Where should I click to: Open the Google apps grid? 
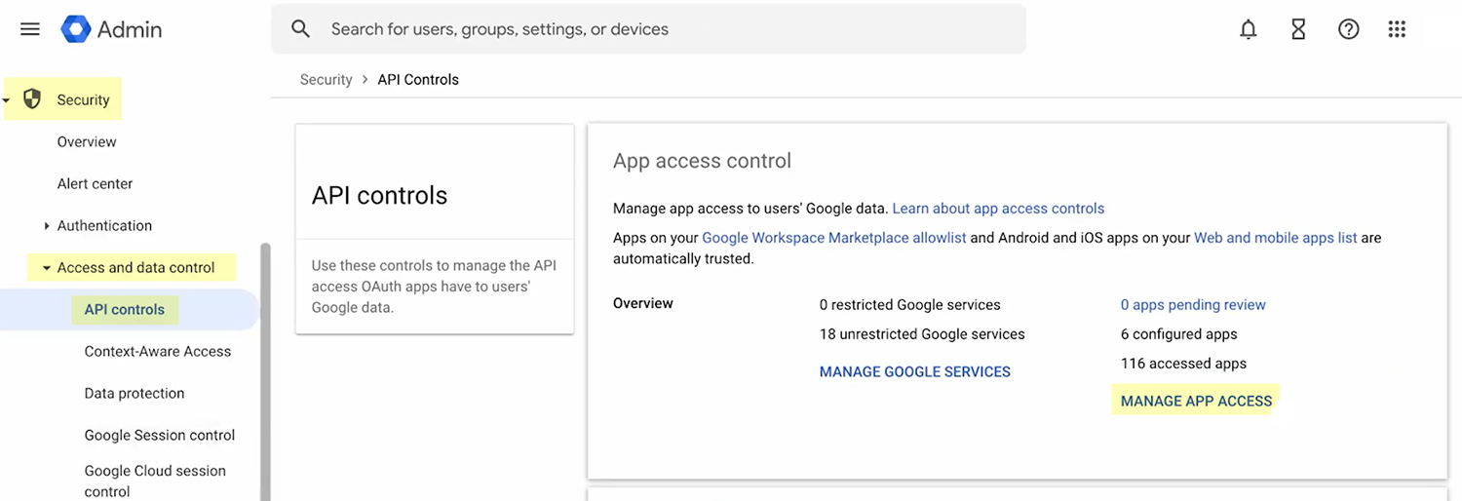[1397, 29]
